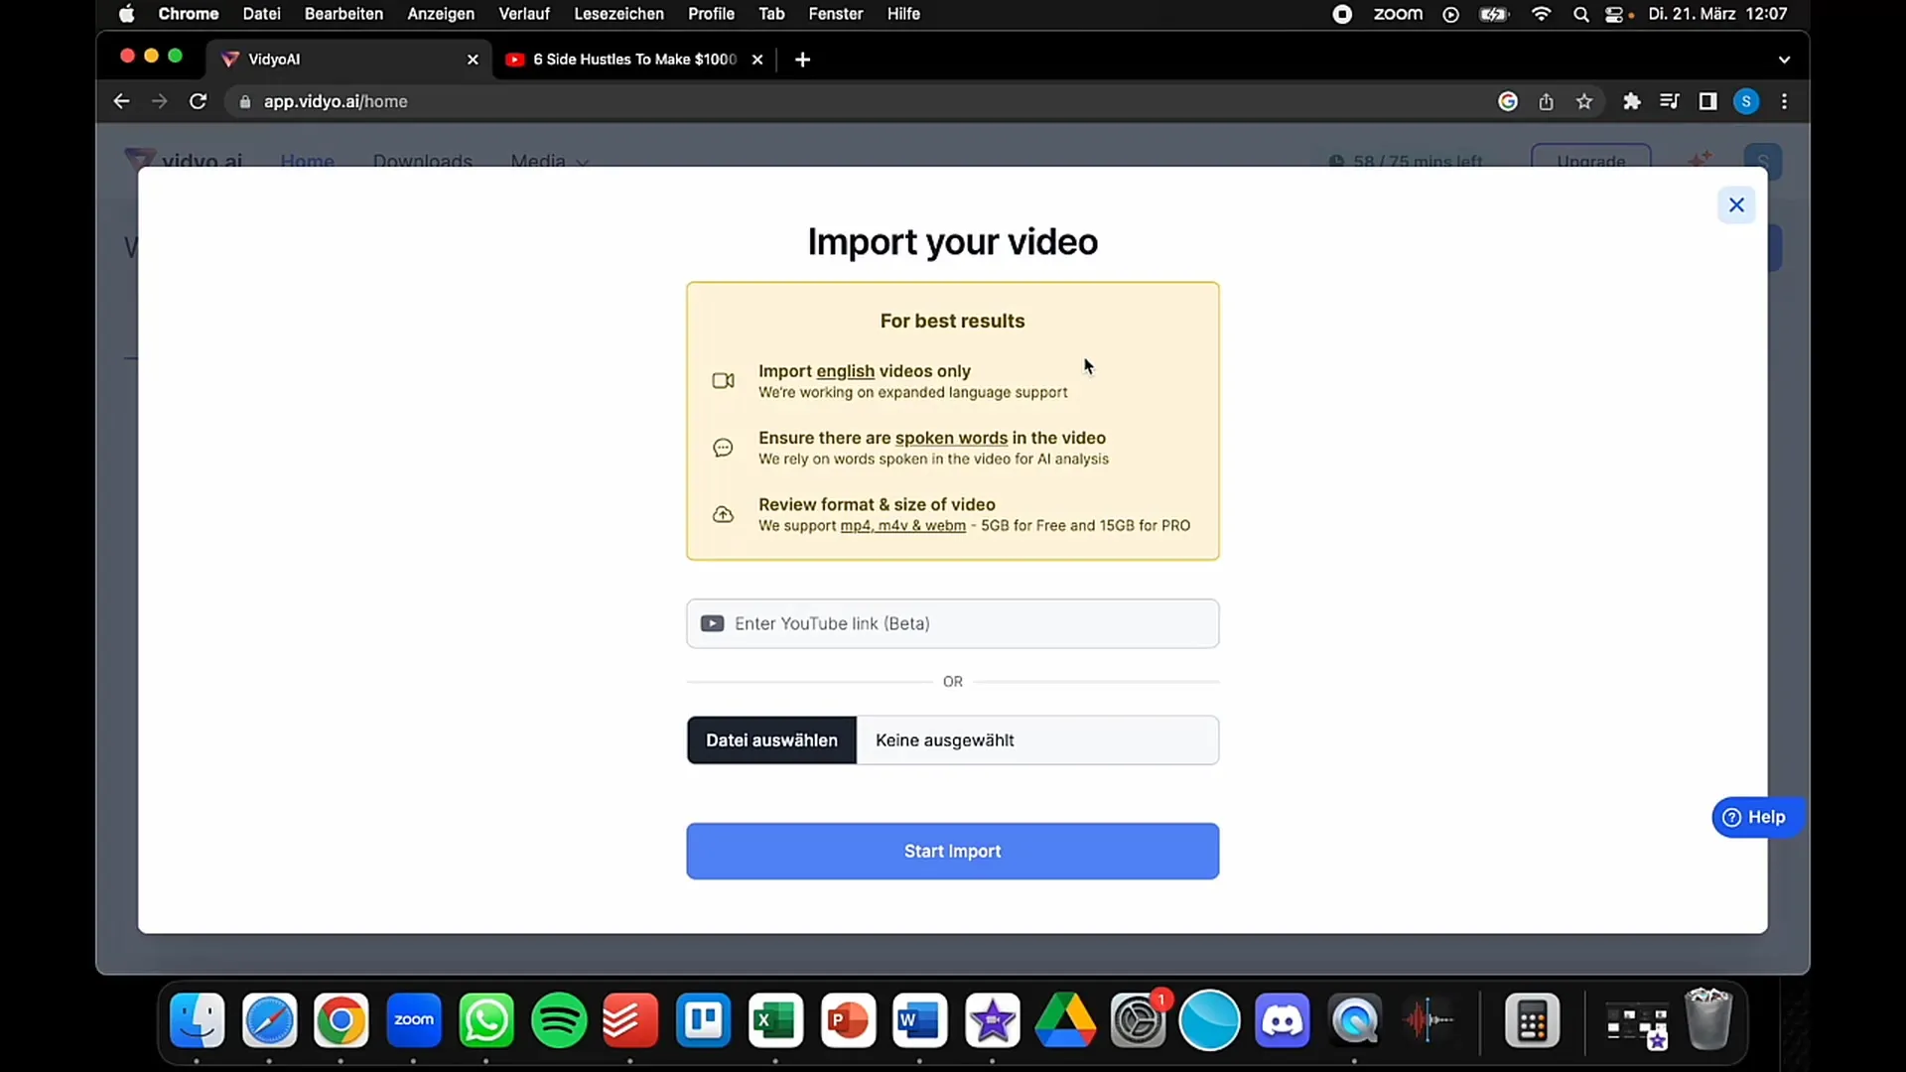The height and width of the screenshot is (1072, 1906).
Task: Follow the underlined spoken words link
Action: [951, 438]
